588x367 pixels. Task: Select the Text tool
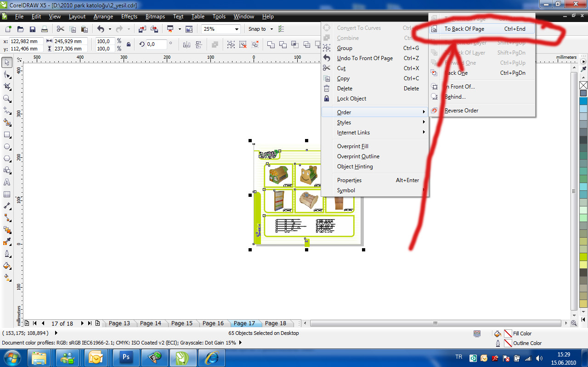[7, 182]
